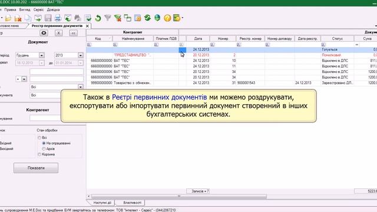Sort by the Дата column header

pos(198,38)
